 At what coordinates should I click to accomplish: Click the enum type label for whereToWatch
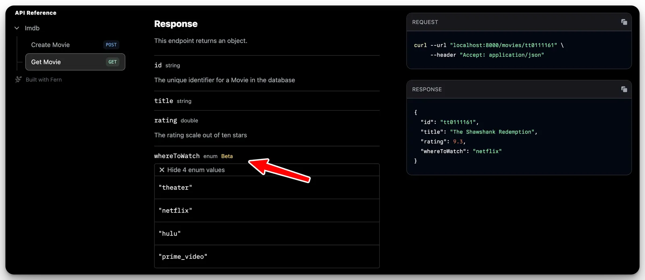210,156
